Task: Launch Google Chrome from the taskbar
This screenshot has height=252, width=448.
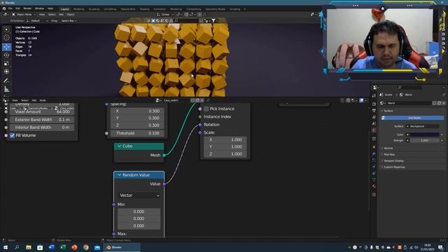Action: (85, 247)
